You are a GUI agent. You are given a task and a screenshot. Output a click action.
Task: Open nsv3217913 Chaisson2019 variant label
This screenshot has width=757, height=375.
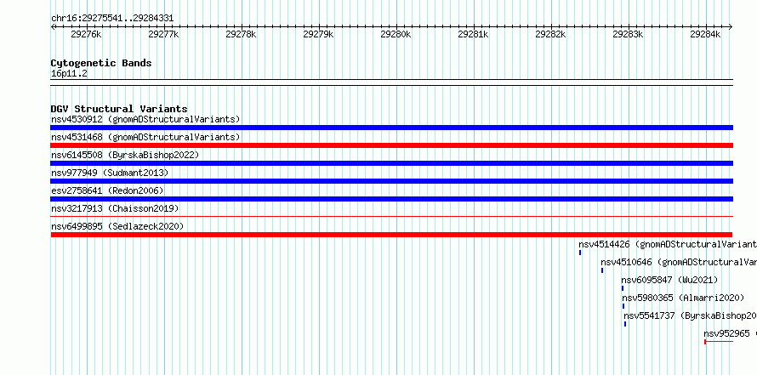[x=115, y=208]
